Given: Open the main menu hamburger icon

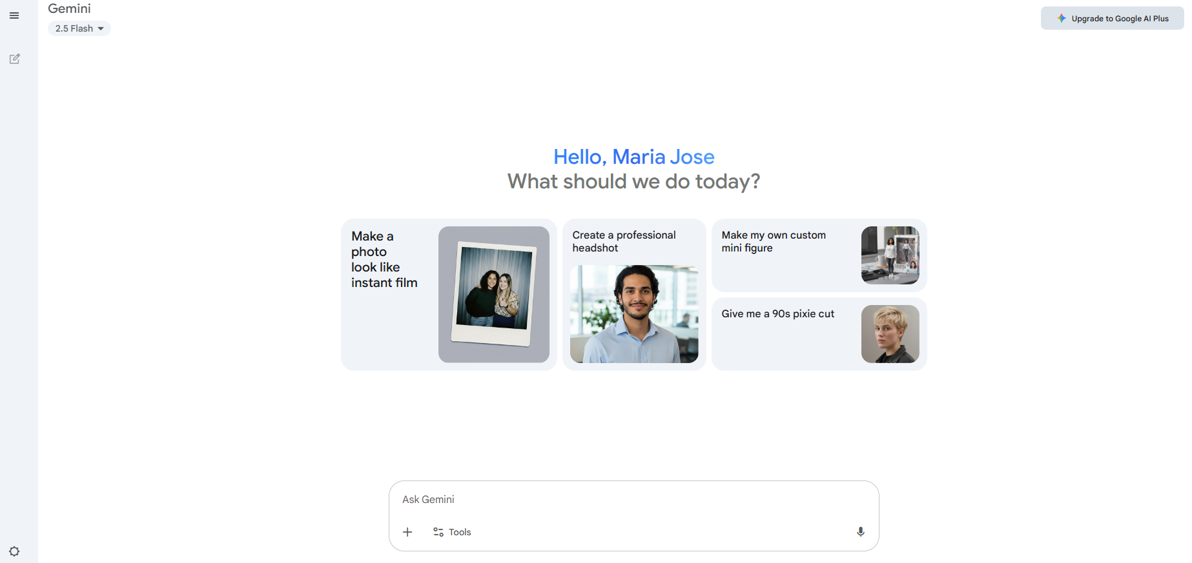Looking at the screenshot, I should (14, 15).
